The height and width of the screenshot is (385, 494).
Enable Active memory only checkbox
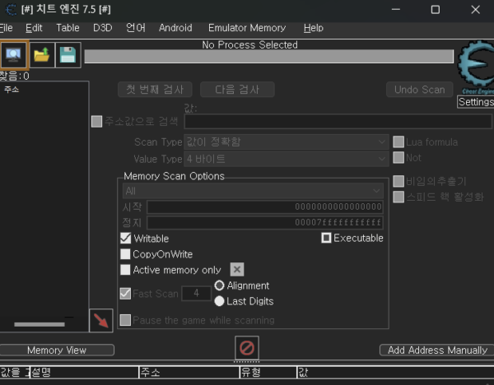point(125,270)
